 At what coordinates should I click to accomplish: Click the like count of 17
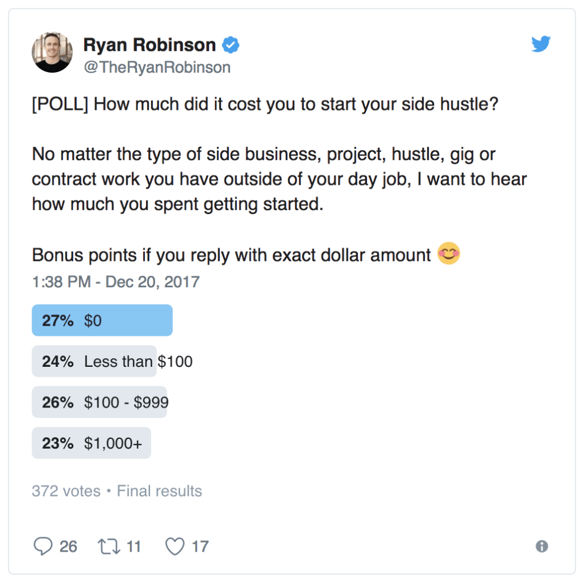(x=200, y=547)
